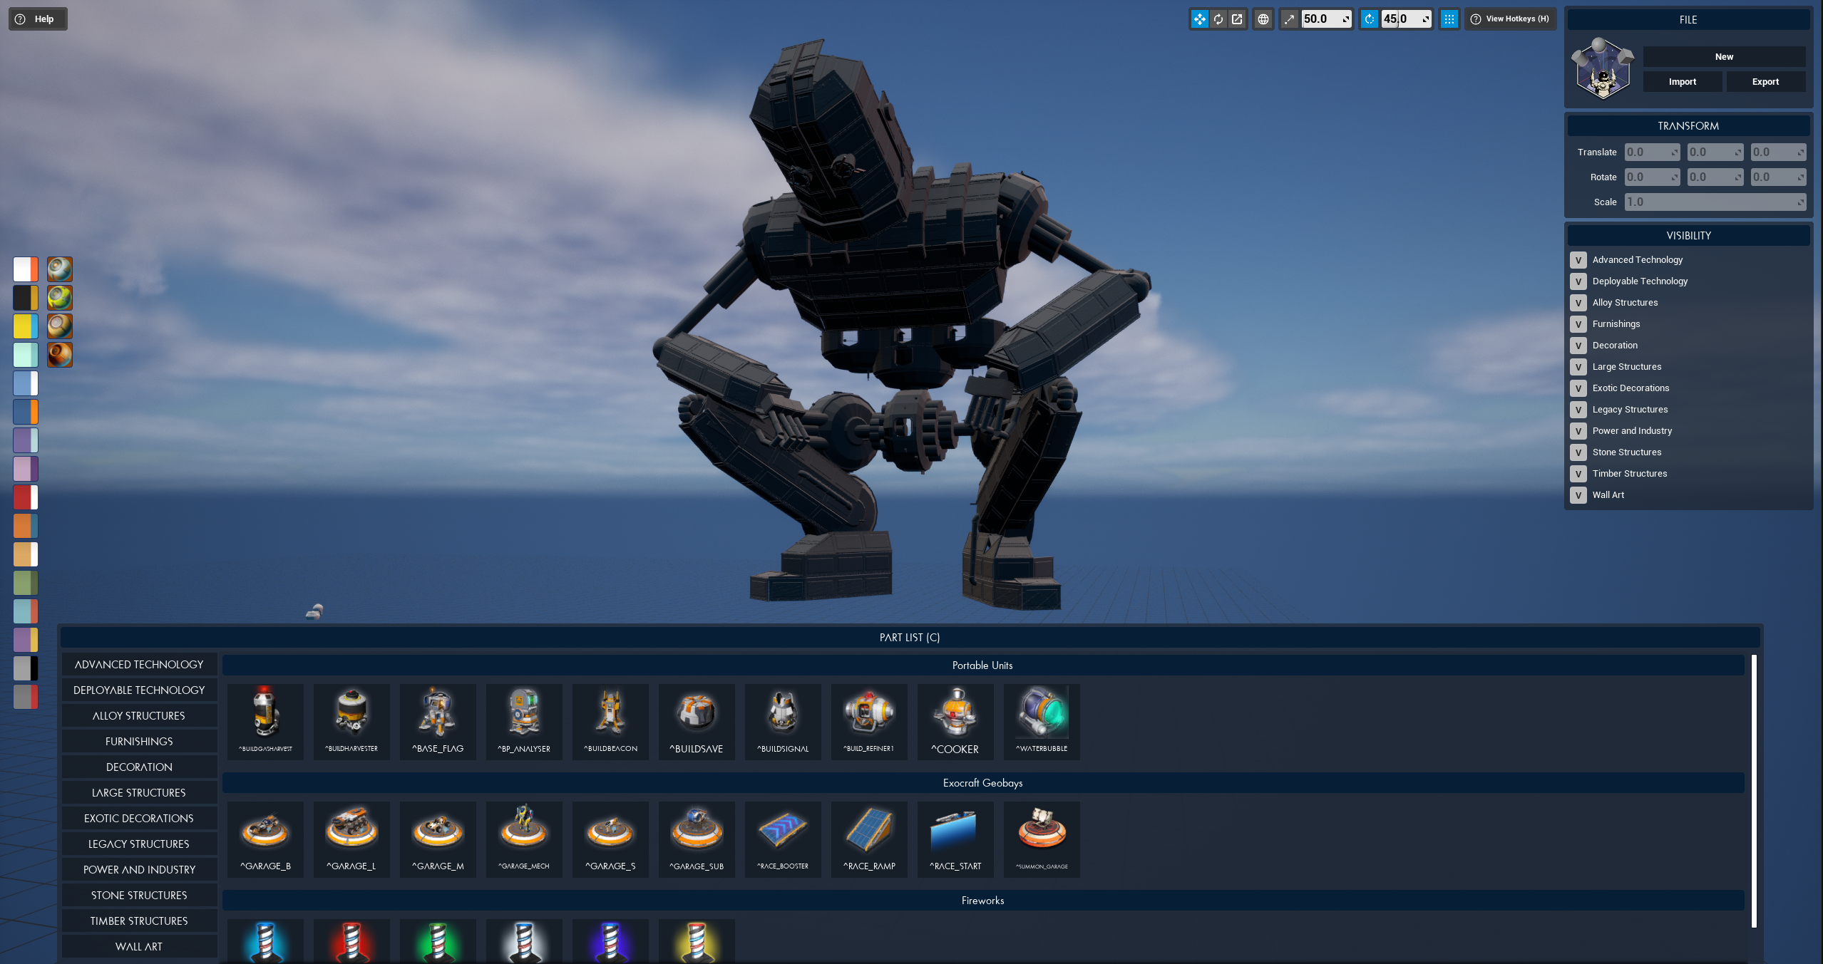The width and height of the screenshot is (1823, 964).
Task: Toggle world space globe icon
Action: [x=1263, y=19]
